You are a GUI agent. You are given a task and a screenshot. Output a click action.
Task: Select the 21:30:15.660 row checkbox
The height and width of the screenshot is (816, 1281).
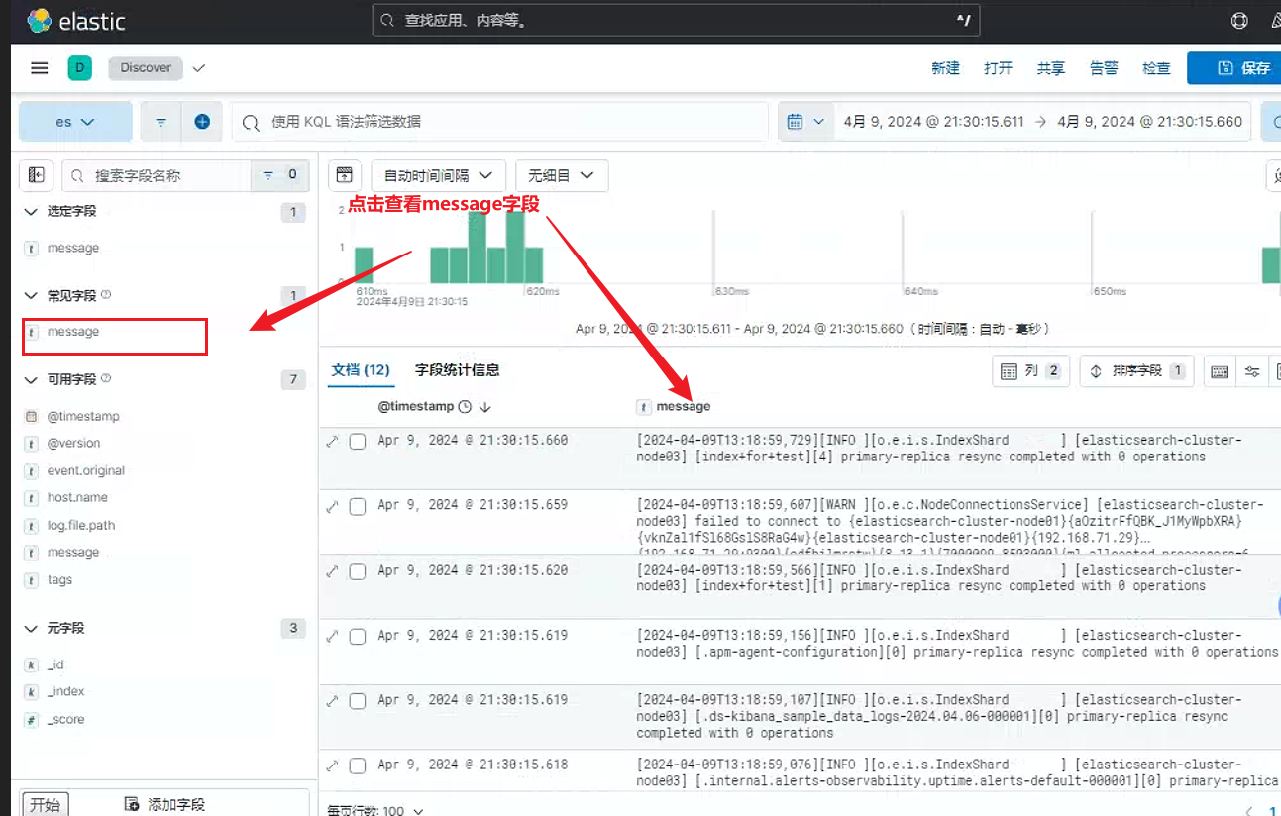[358, 442]
